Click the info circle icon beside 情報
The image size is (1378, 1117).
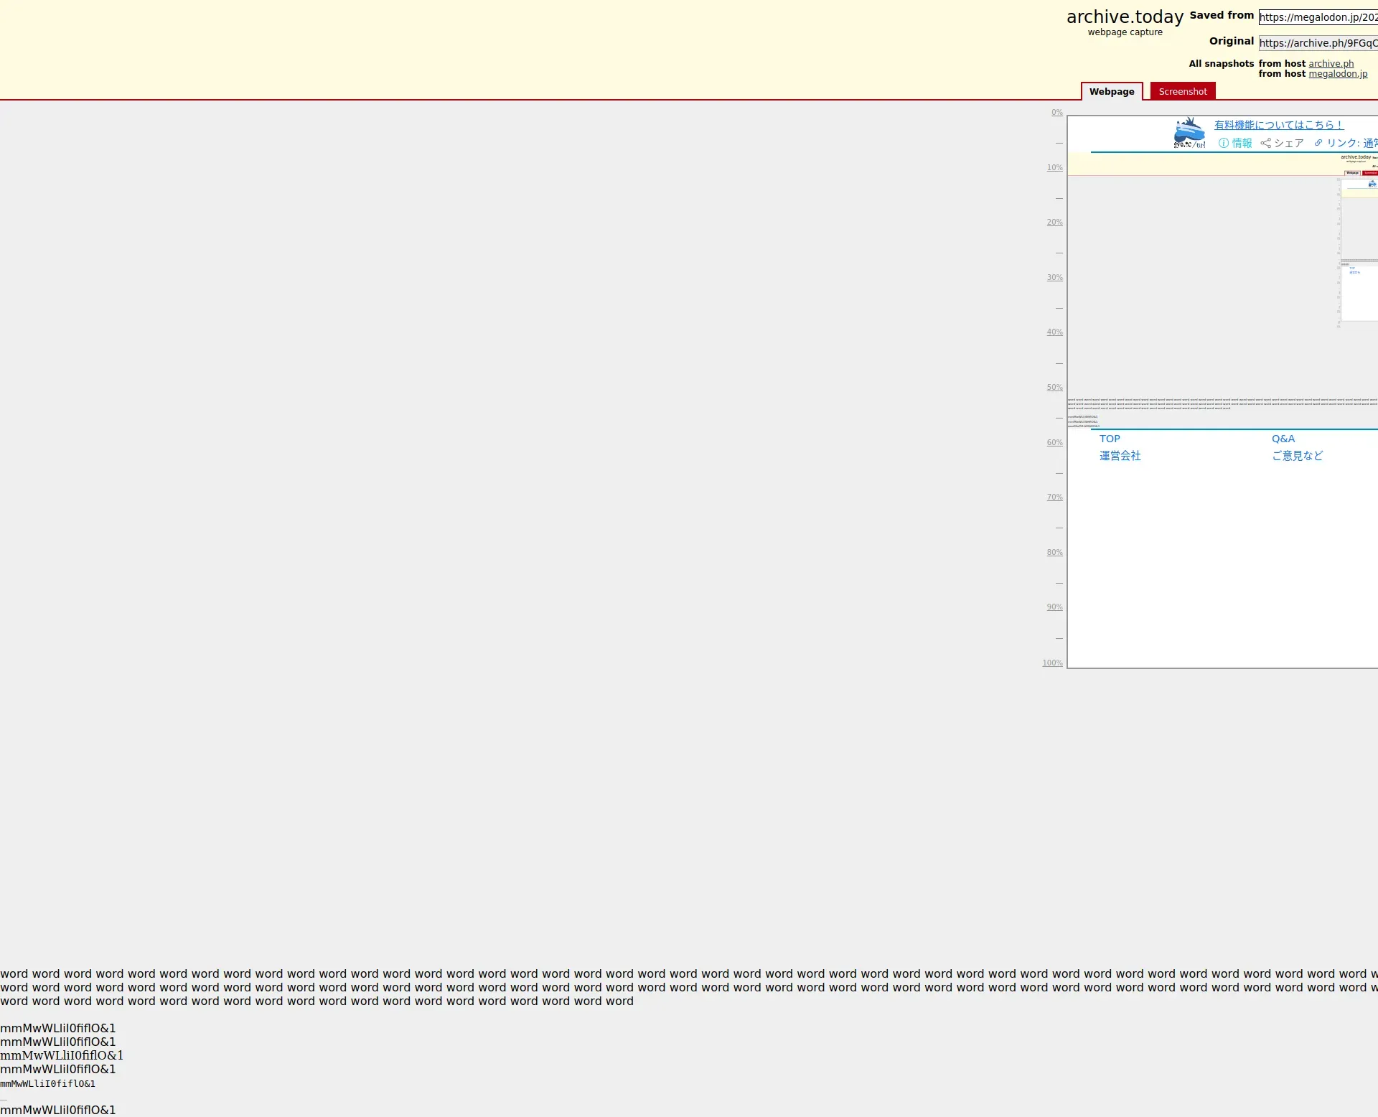pos(1224,143)
